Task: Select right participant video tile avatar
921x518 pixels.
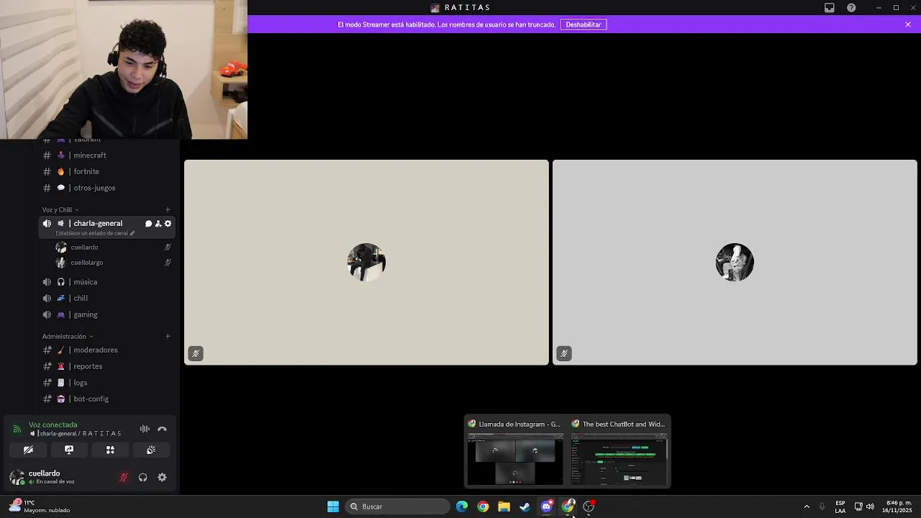Action: pos(735,262)
